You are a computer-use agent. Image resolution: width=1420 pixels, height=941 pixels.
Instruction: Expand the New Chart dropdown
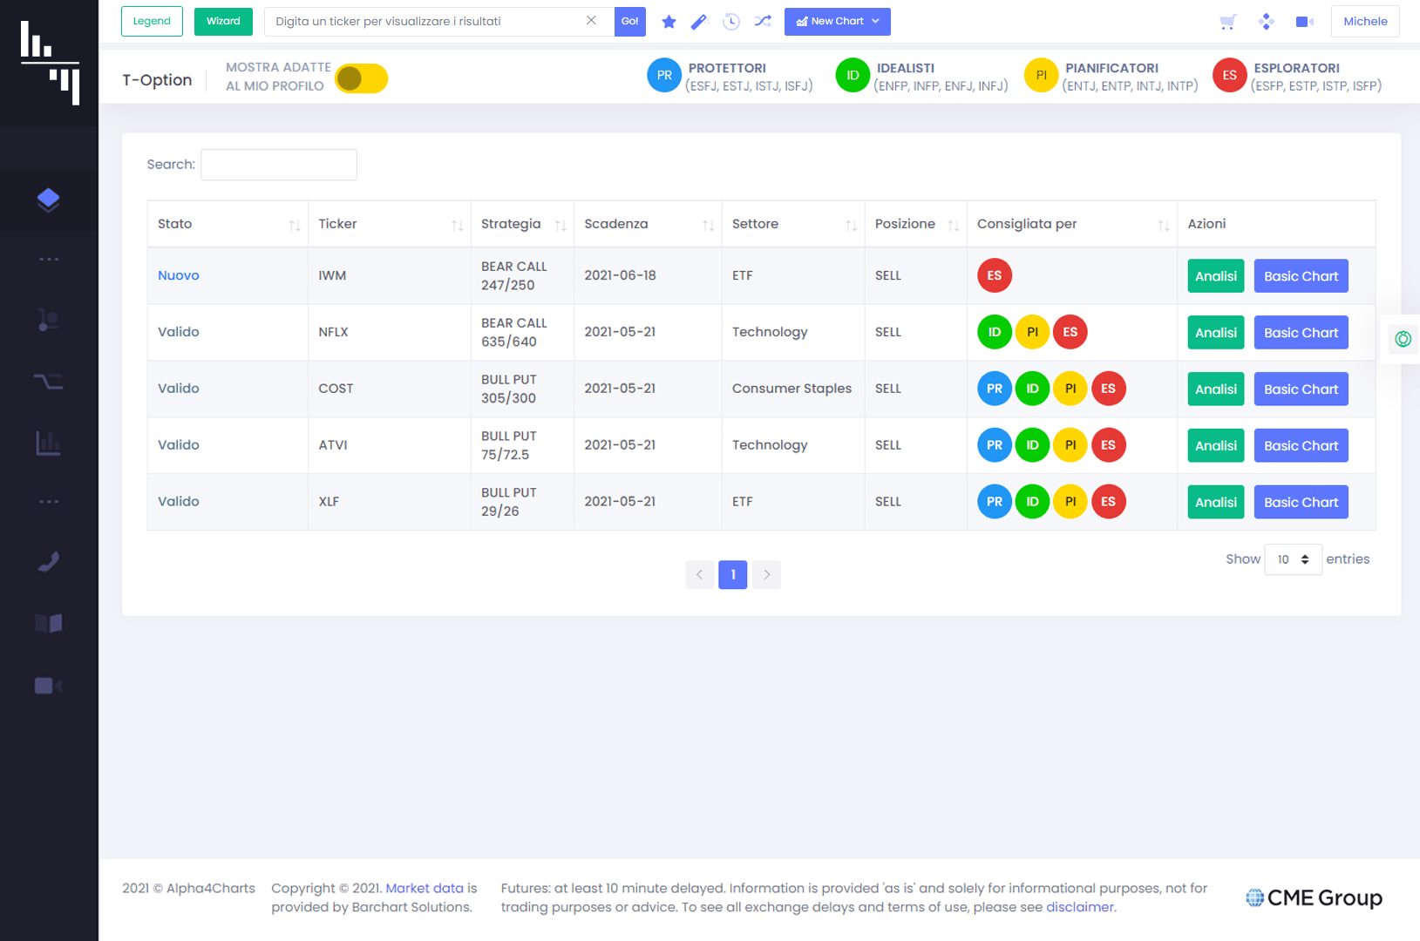pyautogui.click(x=837, y=22)
